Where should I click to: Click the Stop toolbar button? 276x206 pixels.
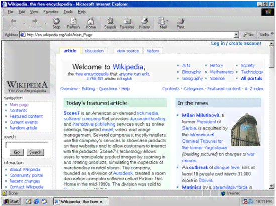(x=56, y=23)
